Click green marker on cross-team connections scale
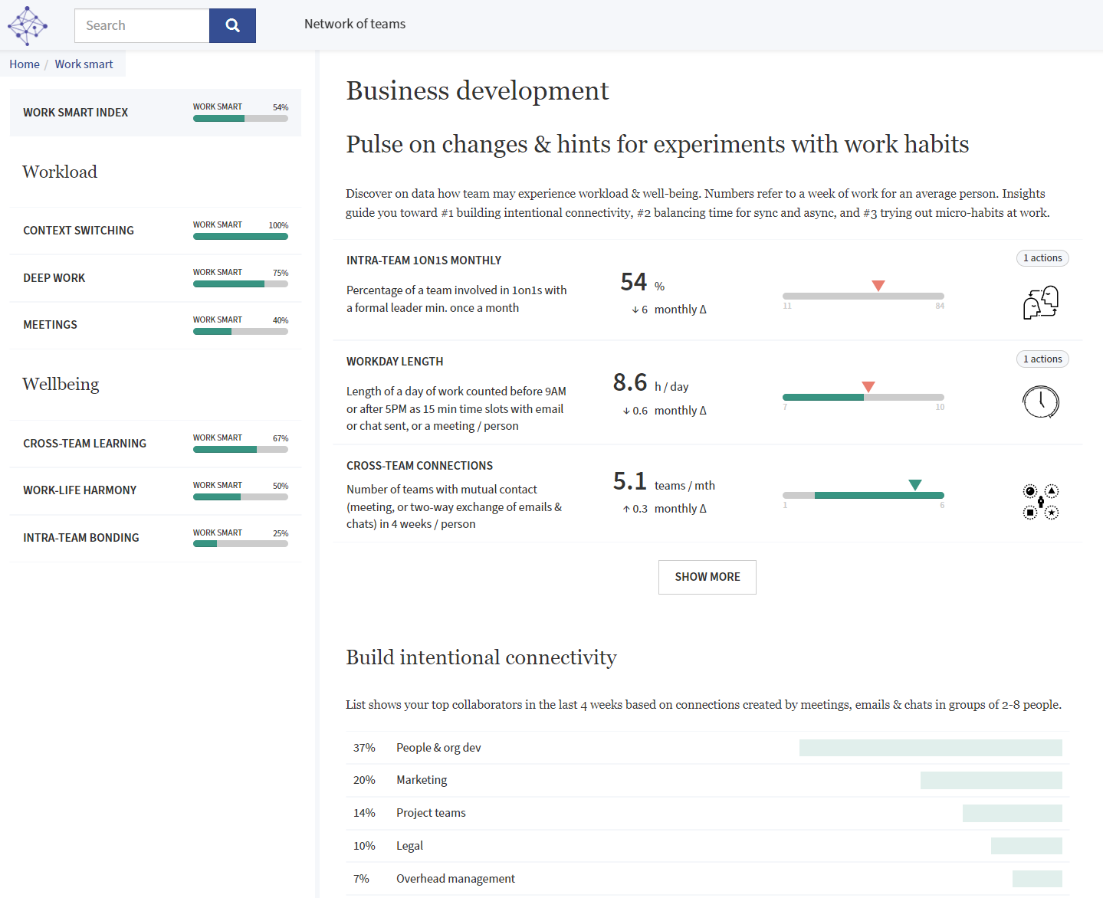This screenshot has height=898, width=1103. tap(914, 485)
